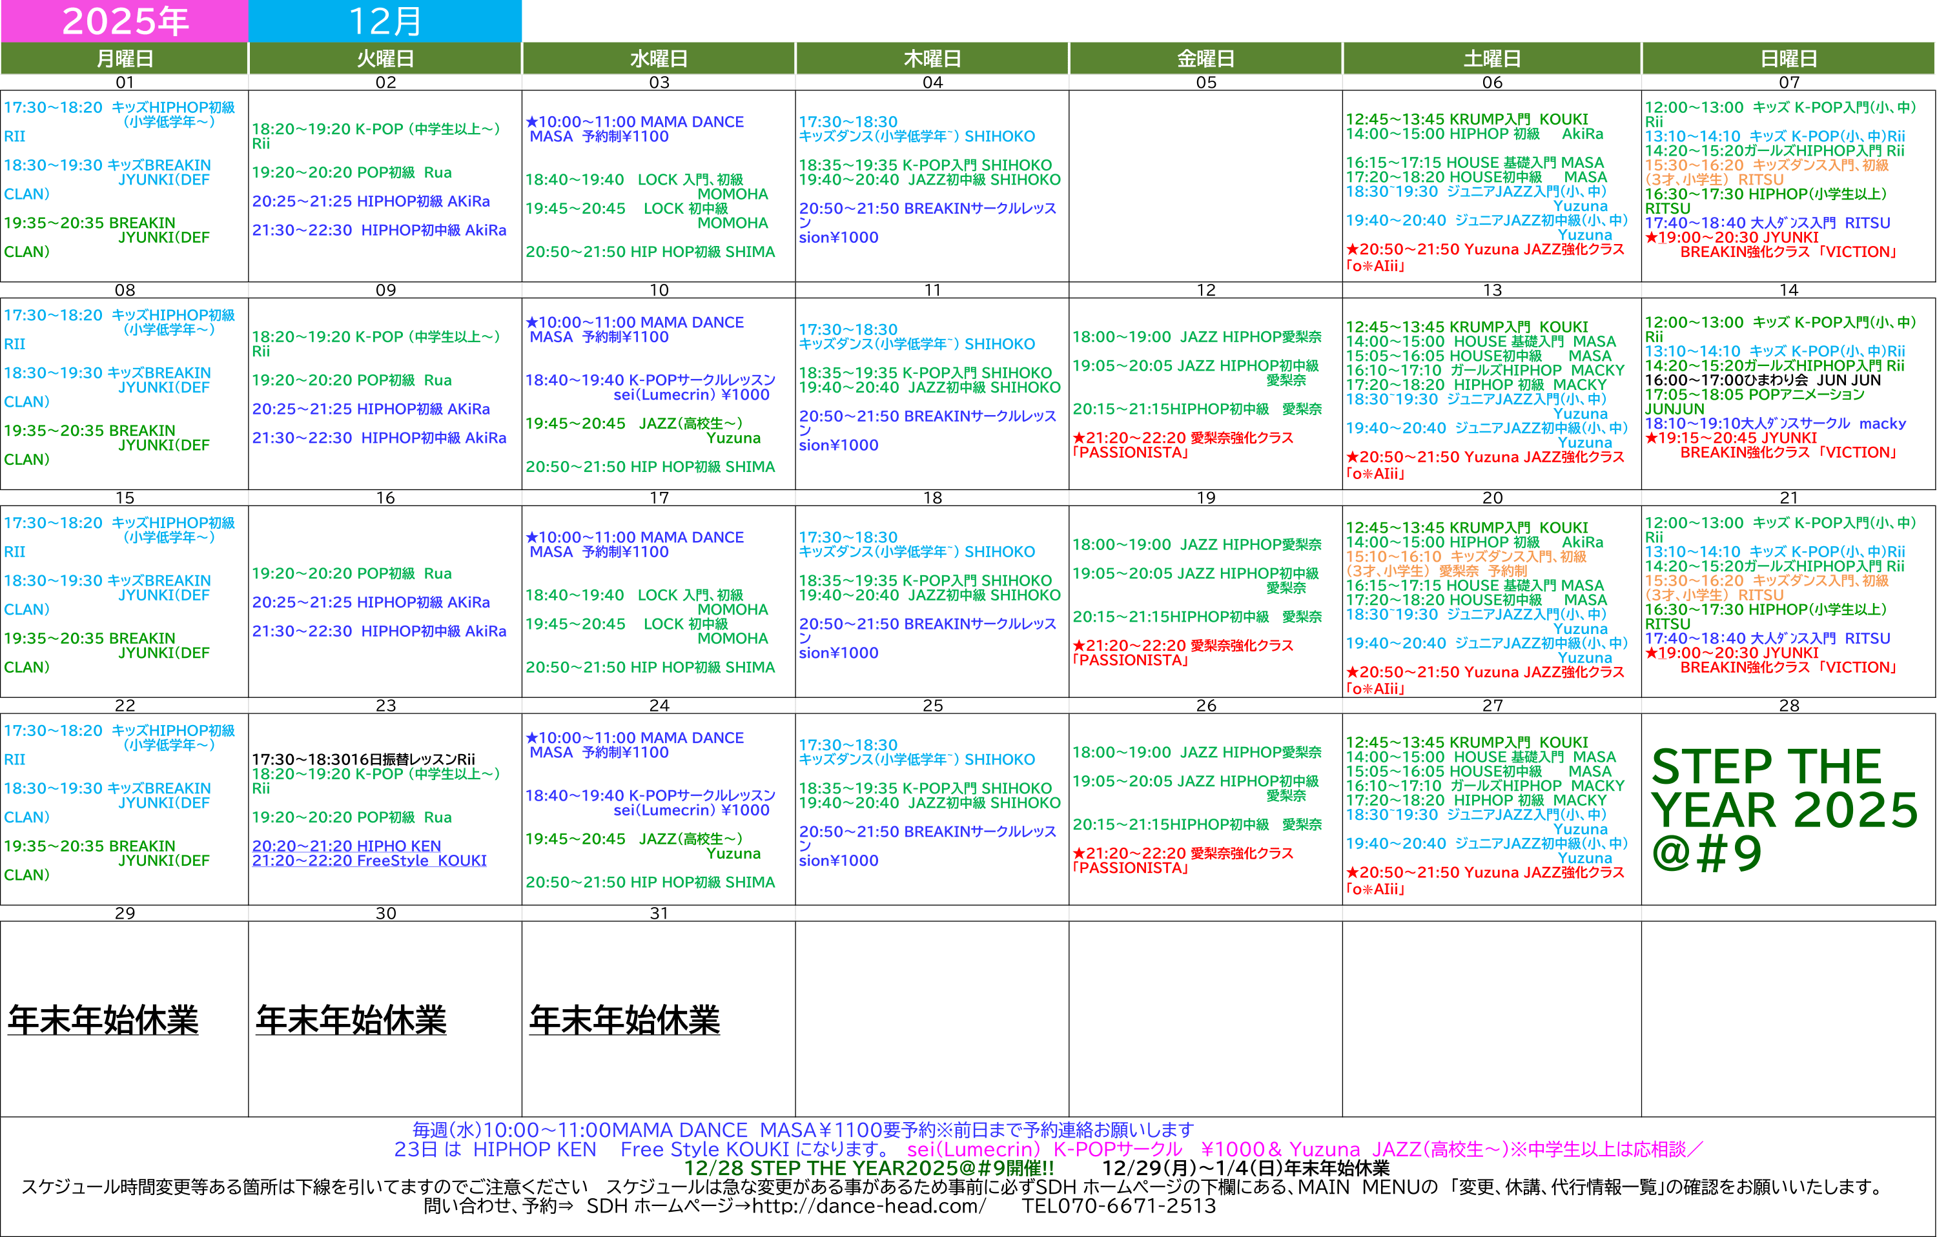Screen dimensions: 1937x1237
Task: Click underlined 21:20~22:20 FreeStyle KOUKI entry
Action: (369, 861)
